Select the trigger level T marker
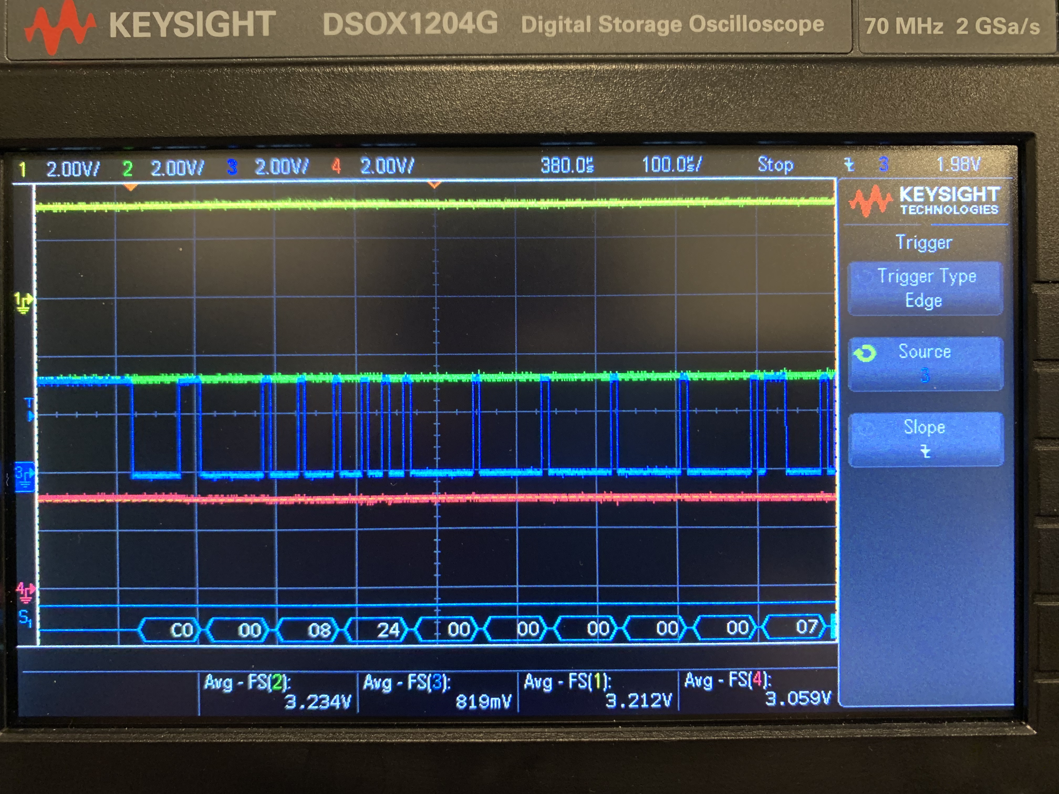The image size is (1059, 794). coord(30,409)
